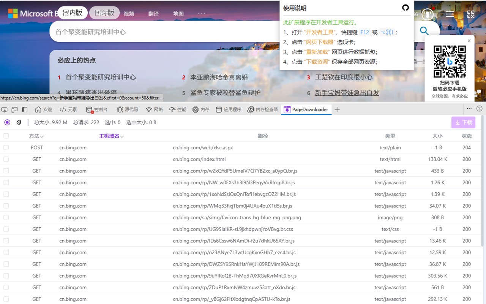Click the inspect element picker icon
Screen dimensions: 486x304
click(x=5, y=109)
